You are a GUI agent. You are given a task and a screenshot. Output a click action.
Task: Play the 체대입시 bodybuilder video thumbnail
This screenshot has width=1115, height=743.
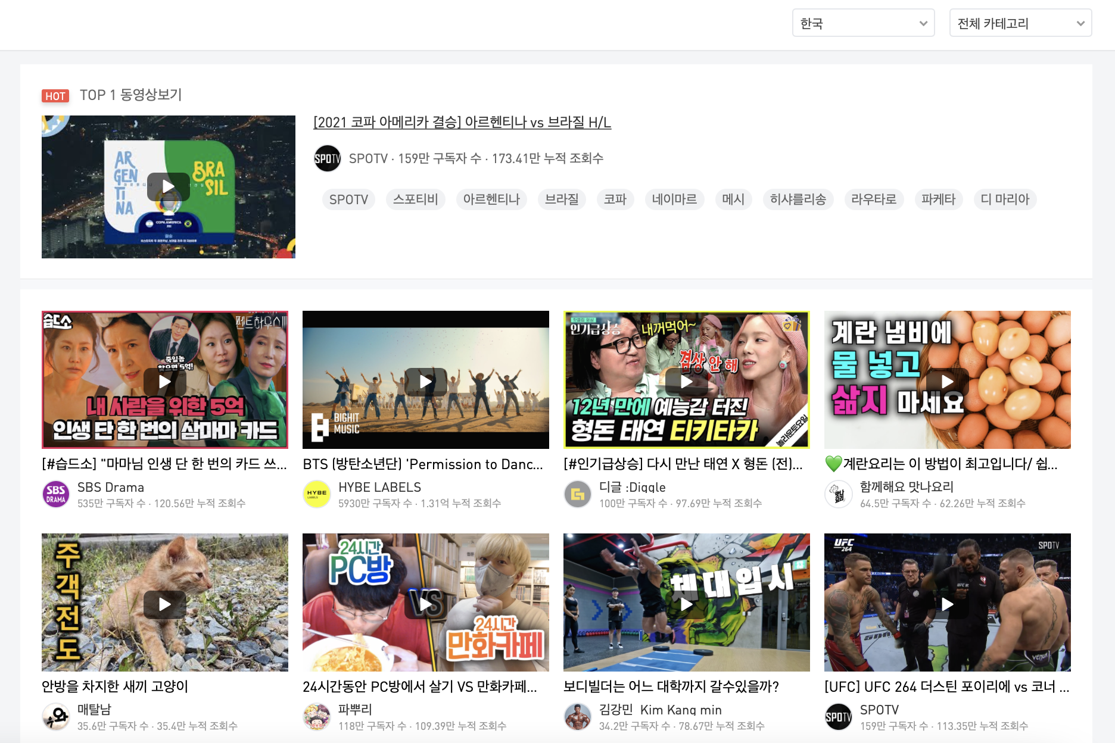point(687,602)
